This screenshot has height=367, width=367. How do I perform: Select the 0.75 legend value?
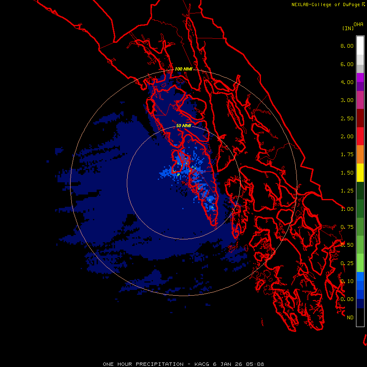click(347, 227)
